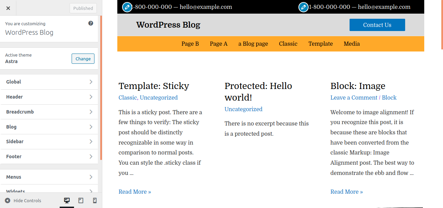Click the Contact Us button
The image size is (443, 208).
tap(377, 25)
